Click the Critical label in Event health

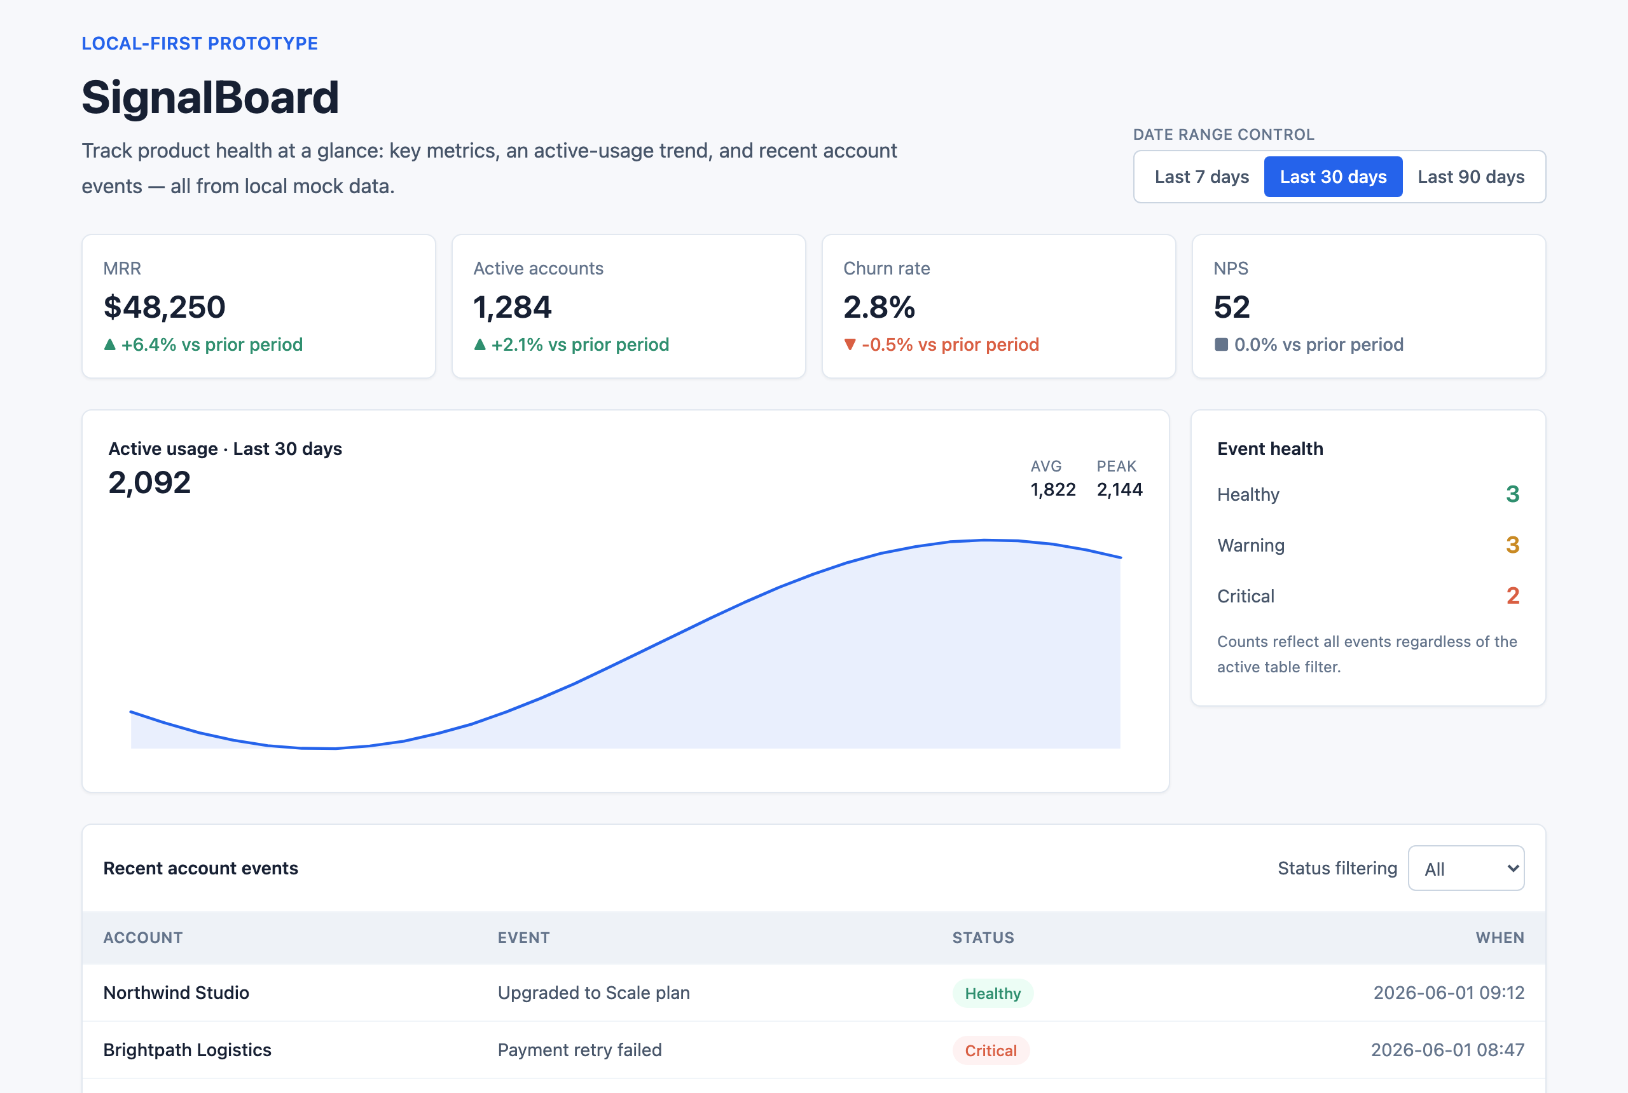pos(1246,596)
